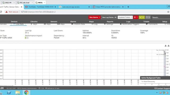This screenshot has width=170, height=95.
Task: Open the Alarms menu
Action: click(x=73, y=22)
